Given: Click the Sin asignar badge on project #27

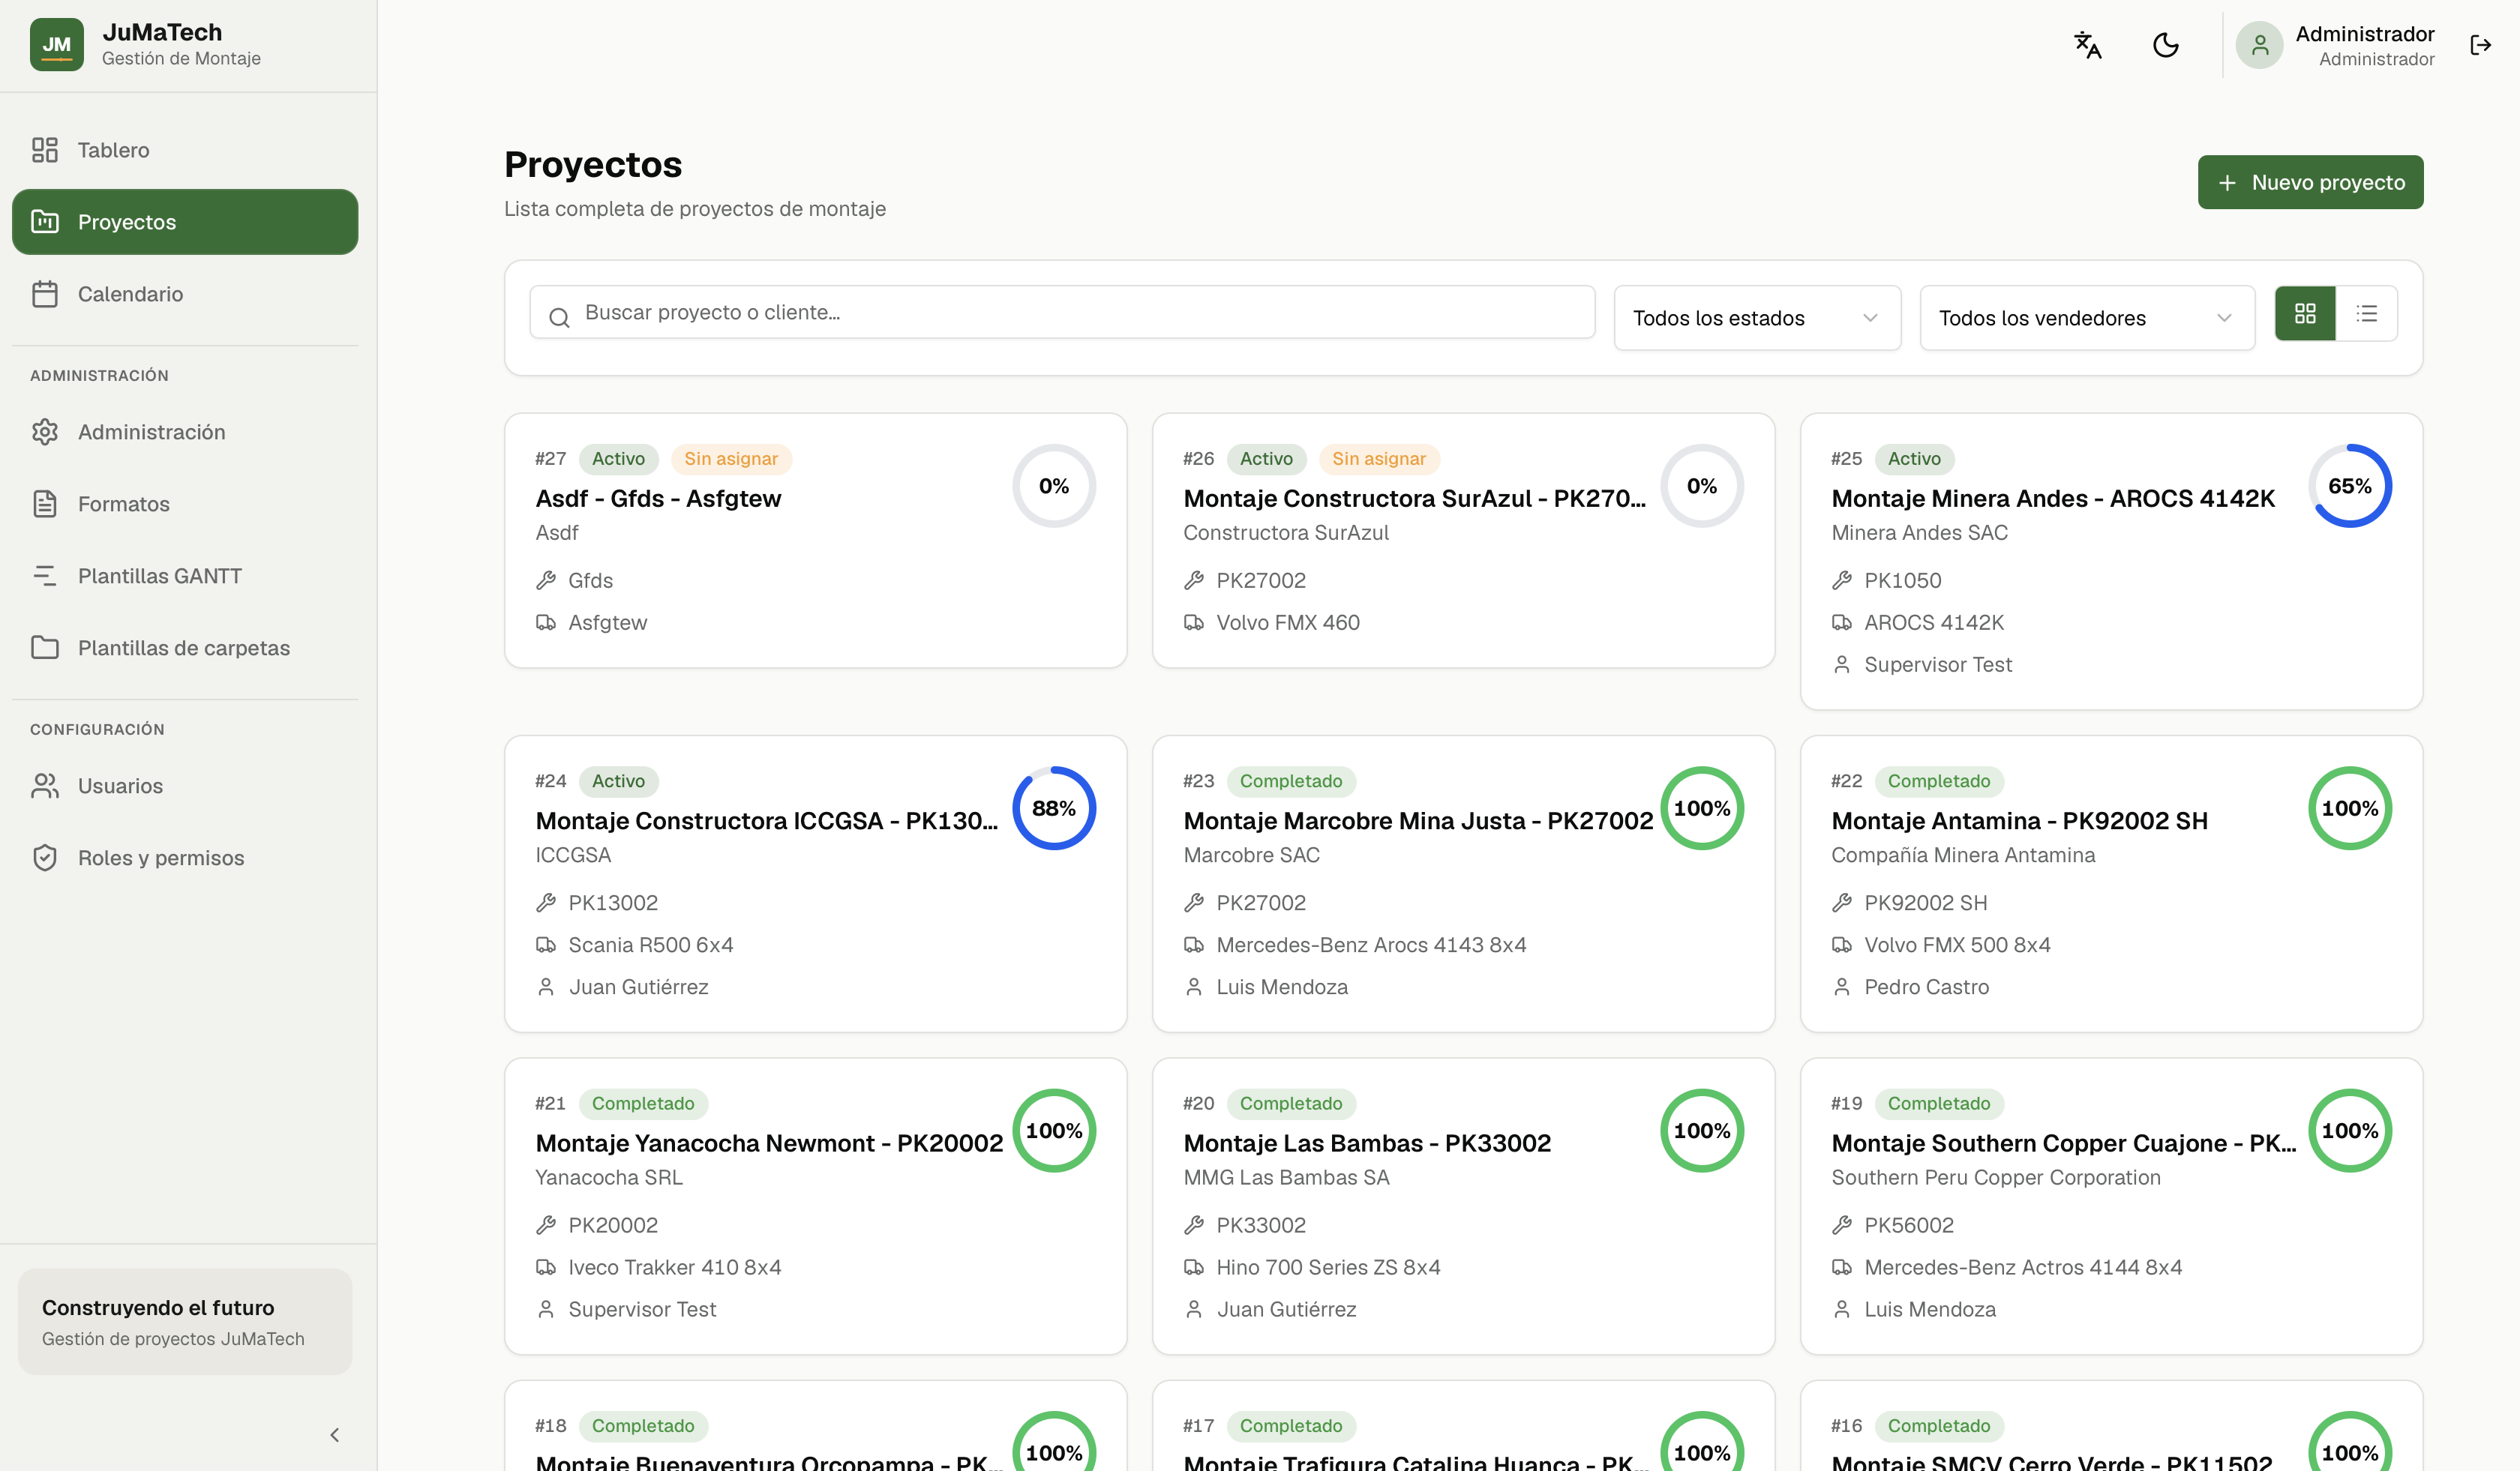Looking at the screenshot, I should [x=731, y=459].
